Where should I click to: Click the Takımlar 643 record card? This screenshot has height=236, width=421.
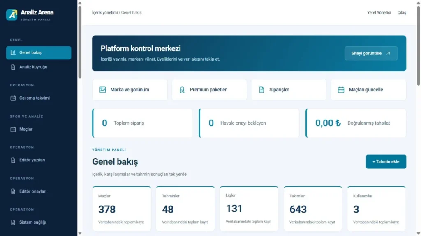(313, 209)
